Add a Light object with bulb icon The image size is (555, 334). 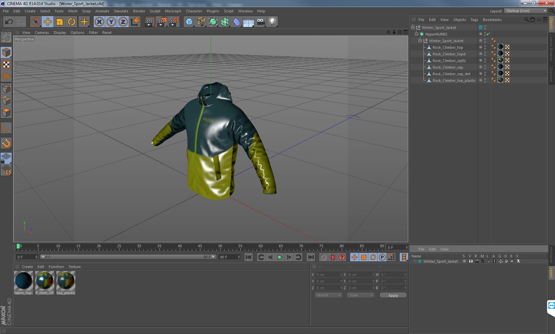click(272, 22)
